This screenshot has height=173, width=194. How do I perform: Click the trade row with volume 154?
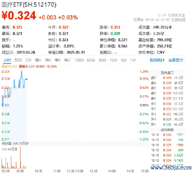pos(167,140)
